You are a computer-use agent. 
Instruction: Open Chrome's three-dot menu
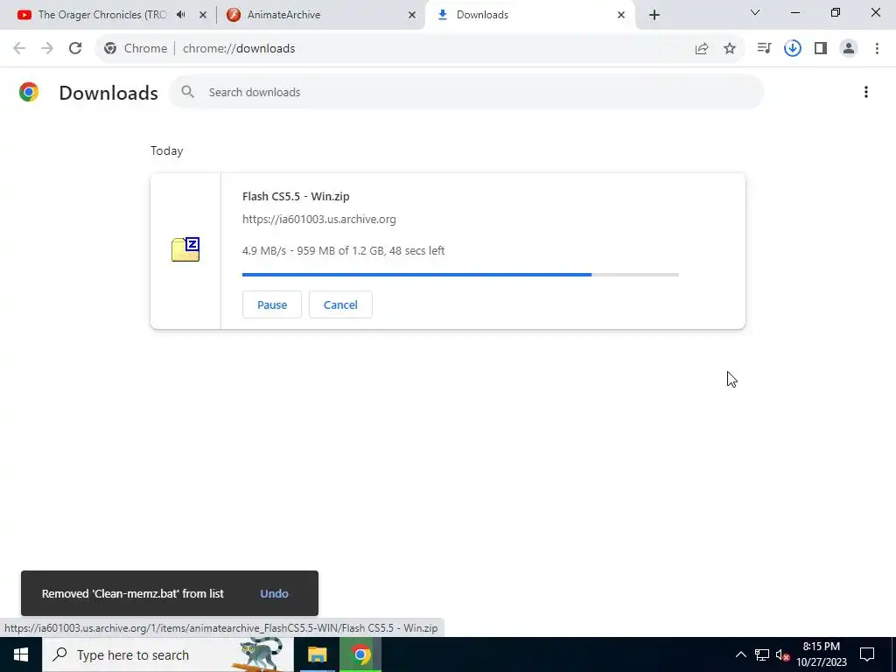tap(877, 49)
